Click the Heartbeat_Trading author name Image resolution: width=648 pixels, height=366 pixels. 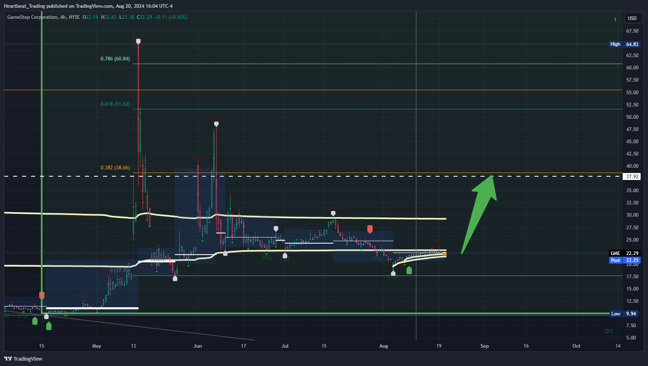(x=25, y=6)
